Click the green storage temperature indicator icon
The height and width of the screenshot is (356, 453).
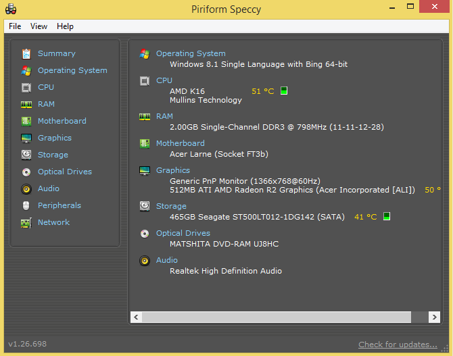387,216
